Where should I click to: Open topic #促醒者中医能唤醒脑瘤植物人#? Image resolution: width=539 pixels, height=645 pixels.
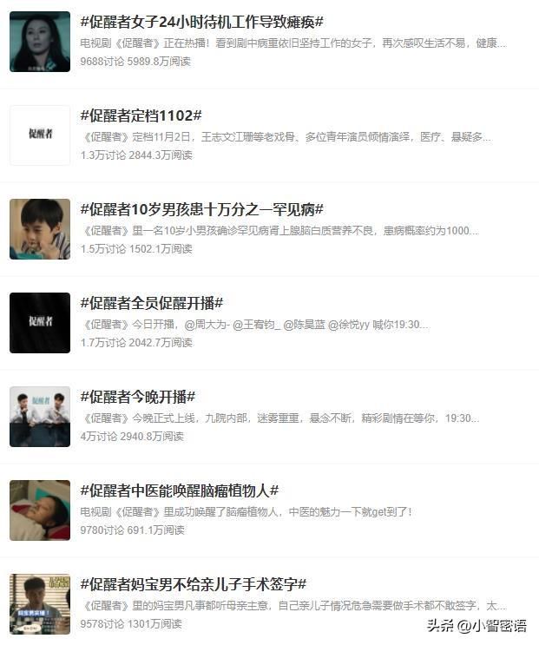[x=180, y=490]
